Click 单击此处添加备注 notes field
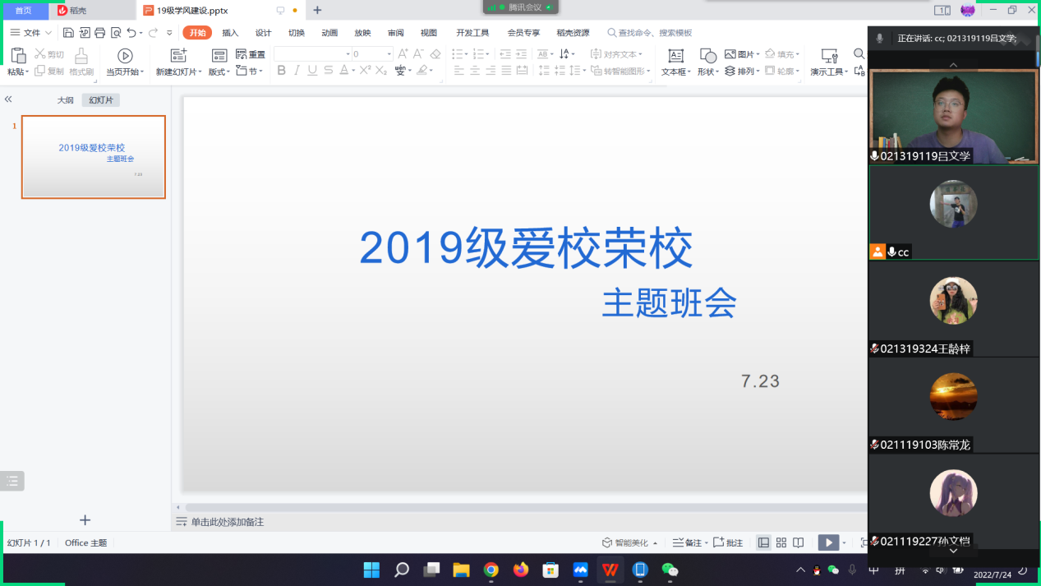This screenshot has height=586, width=1041. [228, 522]
